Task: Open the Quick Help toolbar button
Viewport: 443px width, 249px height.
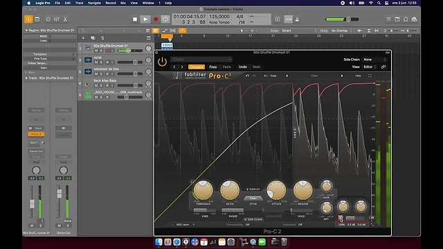Action: pos(37,19)
